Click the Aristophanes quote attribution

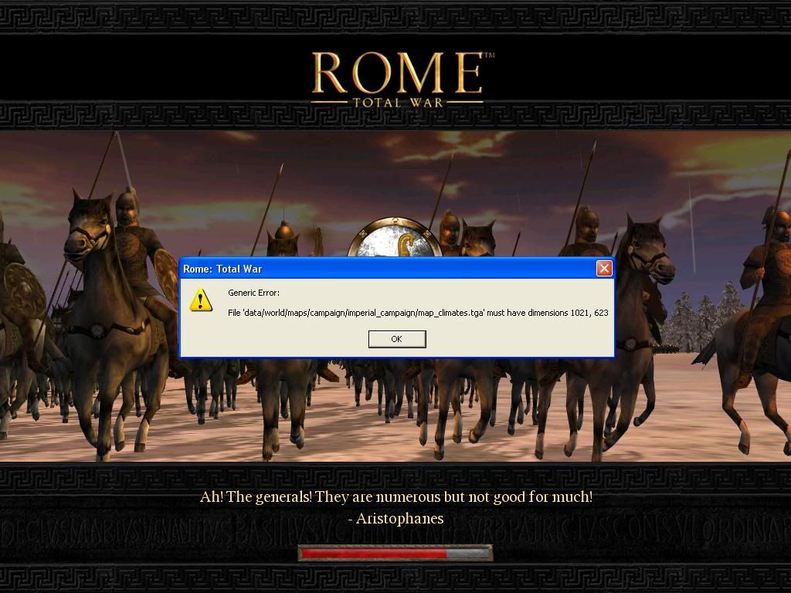click(396, 518)
